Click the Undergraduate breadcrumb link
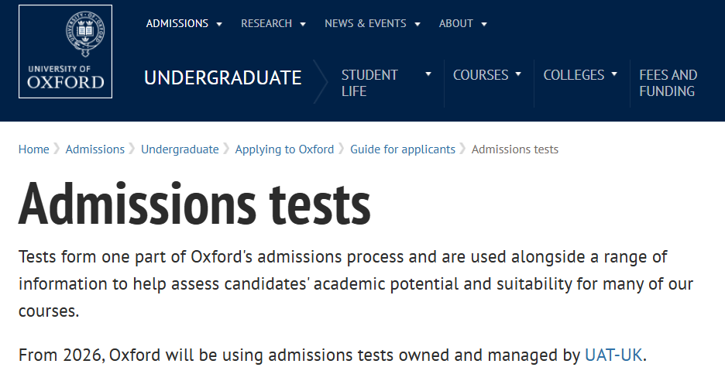This screenshot has height=381, width=725. pyautogui.click(x=180, y=149)
